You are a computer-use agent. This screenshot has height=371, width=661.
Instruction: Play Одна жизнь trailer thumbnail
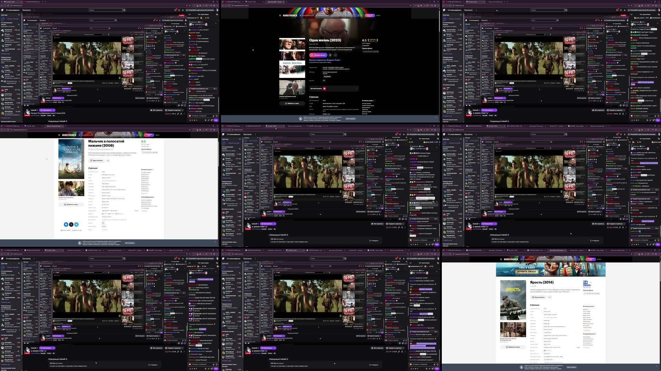pos(292,87)
